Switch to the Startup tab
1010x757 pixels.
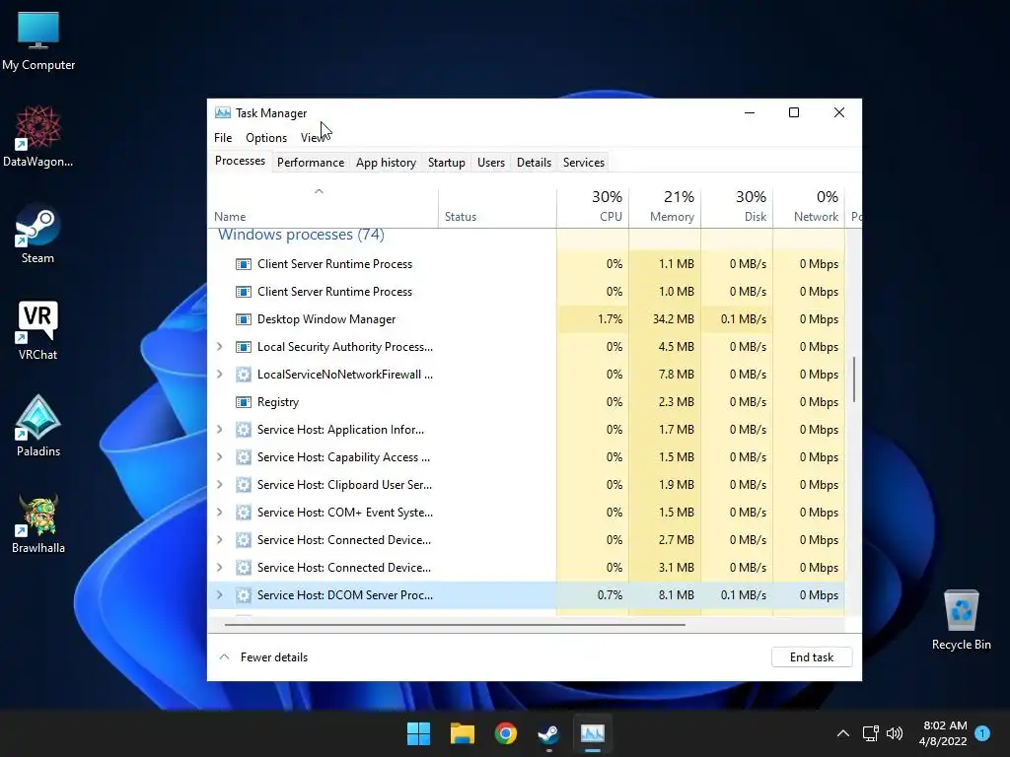click(x=447, y=163)
